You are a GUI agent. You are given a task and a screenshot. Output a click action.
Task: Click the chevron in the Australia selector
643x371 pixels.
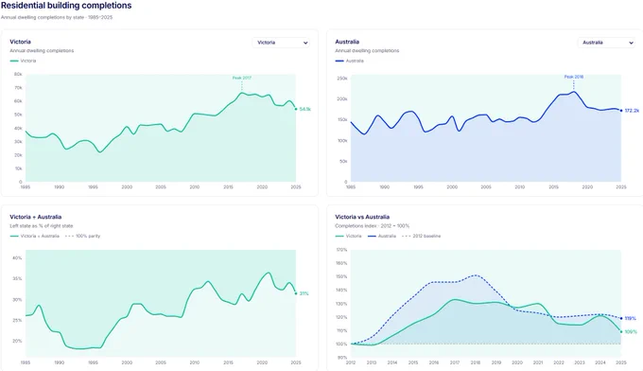pos(631,43)
